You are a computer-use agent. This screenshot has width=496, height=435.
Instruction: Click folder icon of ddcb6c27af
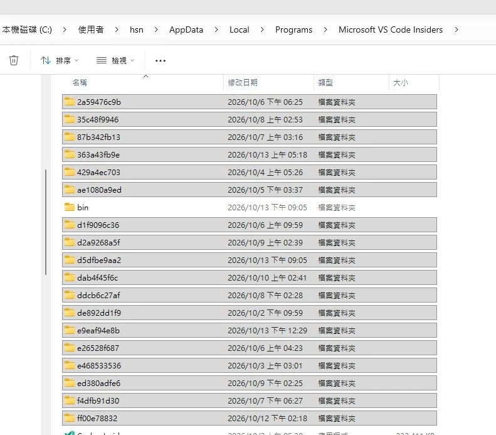coord(69,295)
